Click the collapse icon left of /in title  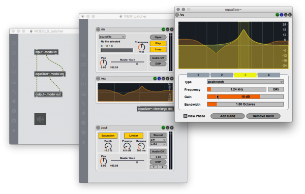point(98,29)
